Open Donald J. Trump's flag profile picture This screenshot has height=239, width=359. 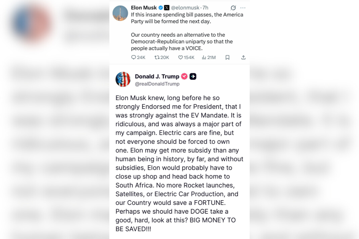coord(123,79)
